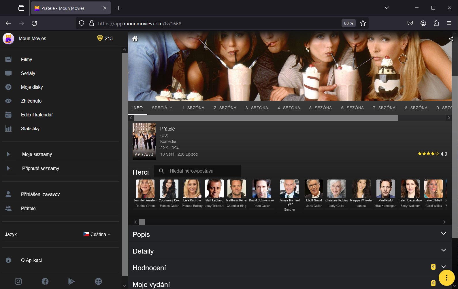Open the Speciály tab
Image resolution: width=458 pixels, height=289 pixels.
162,108
